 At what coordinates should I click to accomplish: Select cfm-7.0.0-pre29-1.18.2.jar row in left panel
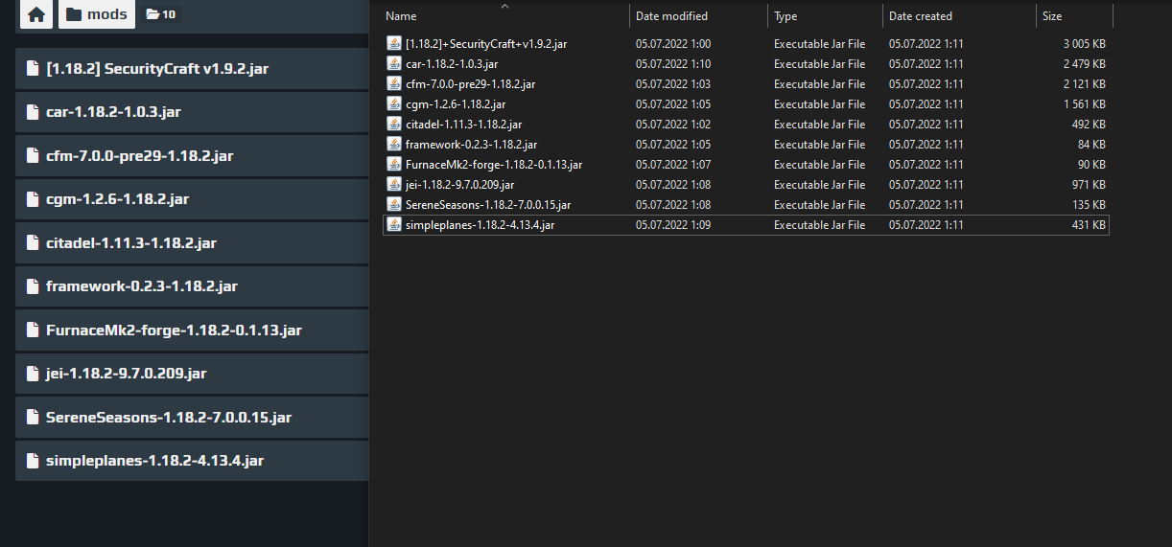coord(192,156)
